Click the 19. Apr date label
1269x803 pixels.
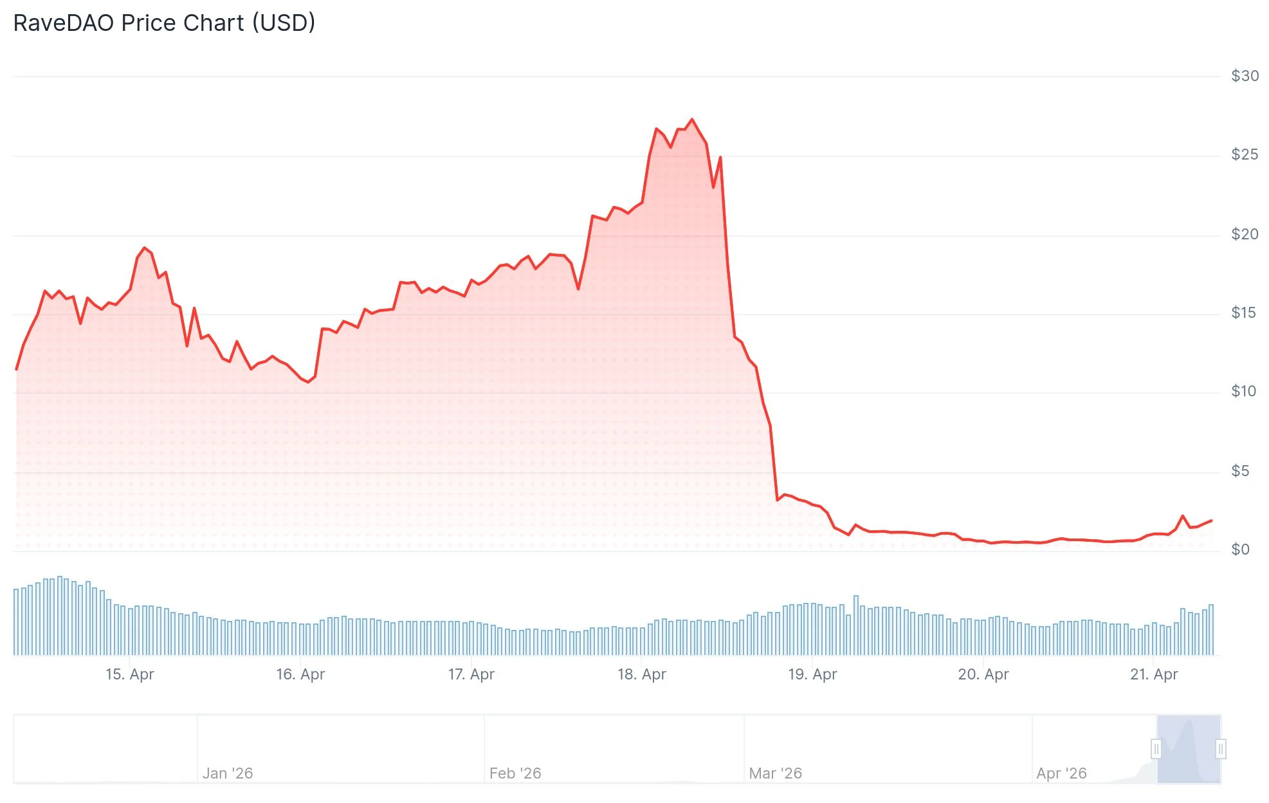click(812, 674)
